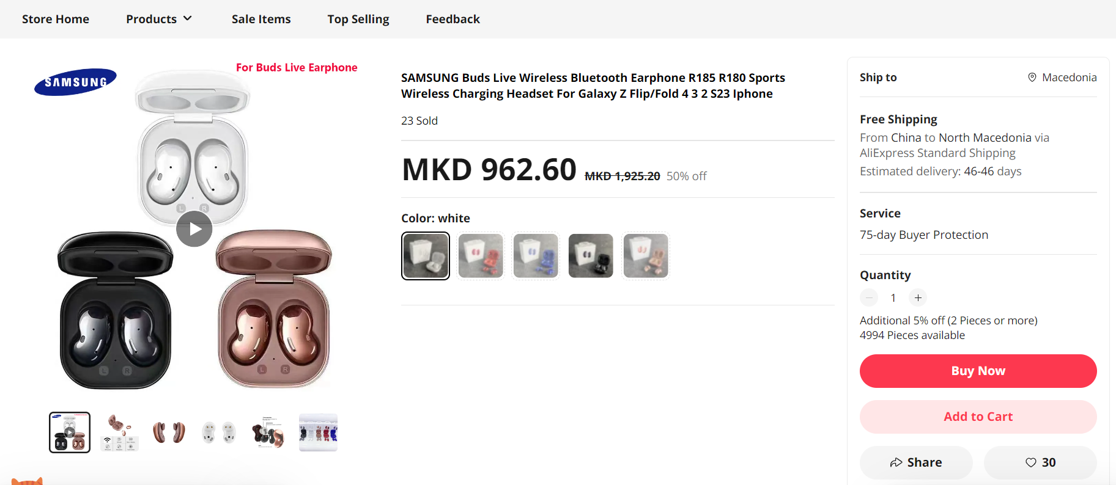The width and height of the screenshot is (1116, 485).
Task: View the bronze earbuds pair thumbnail
Action: 169,432
